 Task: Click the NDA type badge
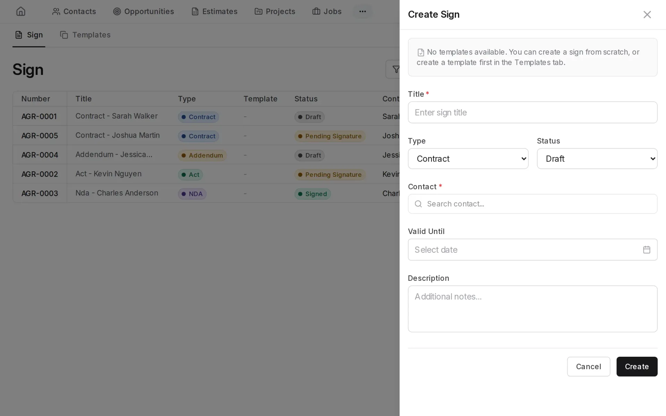(x=192, y=194)
